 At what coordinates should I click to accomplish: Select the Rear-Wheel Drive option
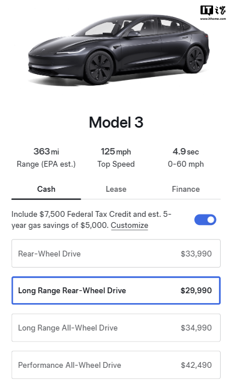116,254
